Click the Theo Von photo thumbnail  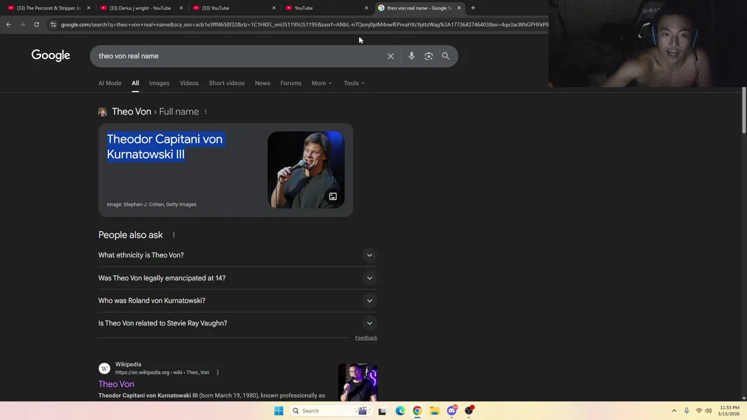[306, 170]
